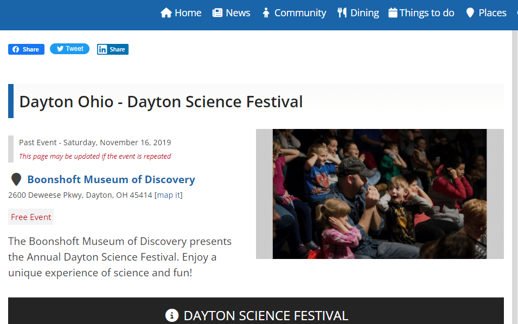The width and height of the screenshot is (518, 324).
Task: Click the Twitter bird icon
Action: pyautogui.click(x=60, y=49)
